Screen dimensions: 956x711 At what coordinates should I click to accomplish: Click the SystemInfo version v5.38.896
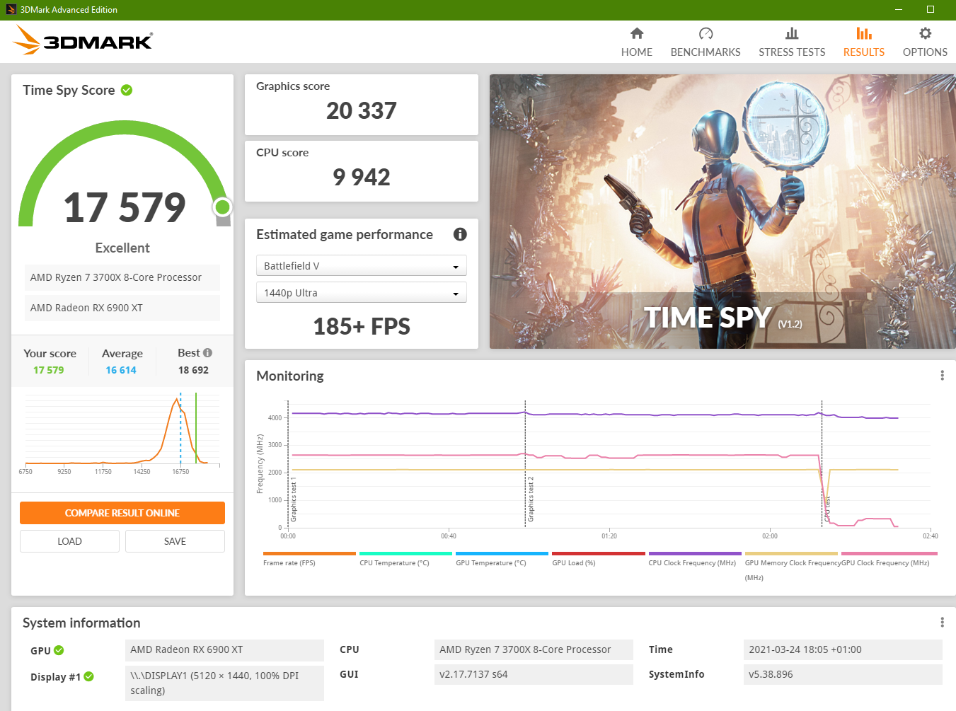point(843,674)
